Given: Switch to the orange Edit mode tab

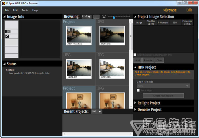Looking at the screenshot, I should [x=189, y=10].
